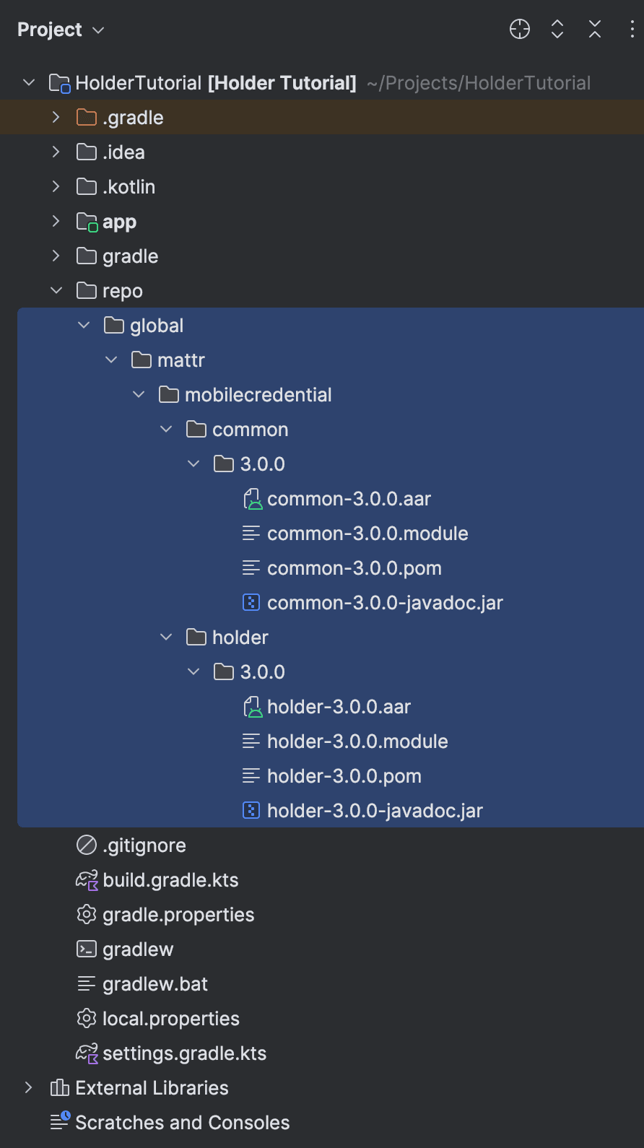Viewport: 644px width, 1148px height.
Task: Select Scratches and Consoles
Action: click(182, 1123)
